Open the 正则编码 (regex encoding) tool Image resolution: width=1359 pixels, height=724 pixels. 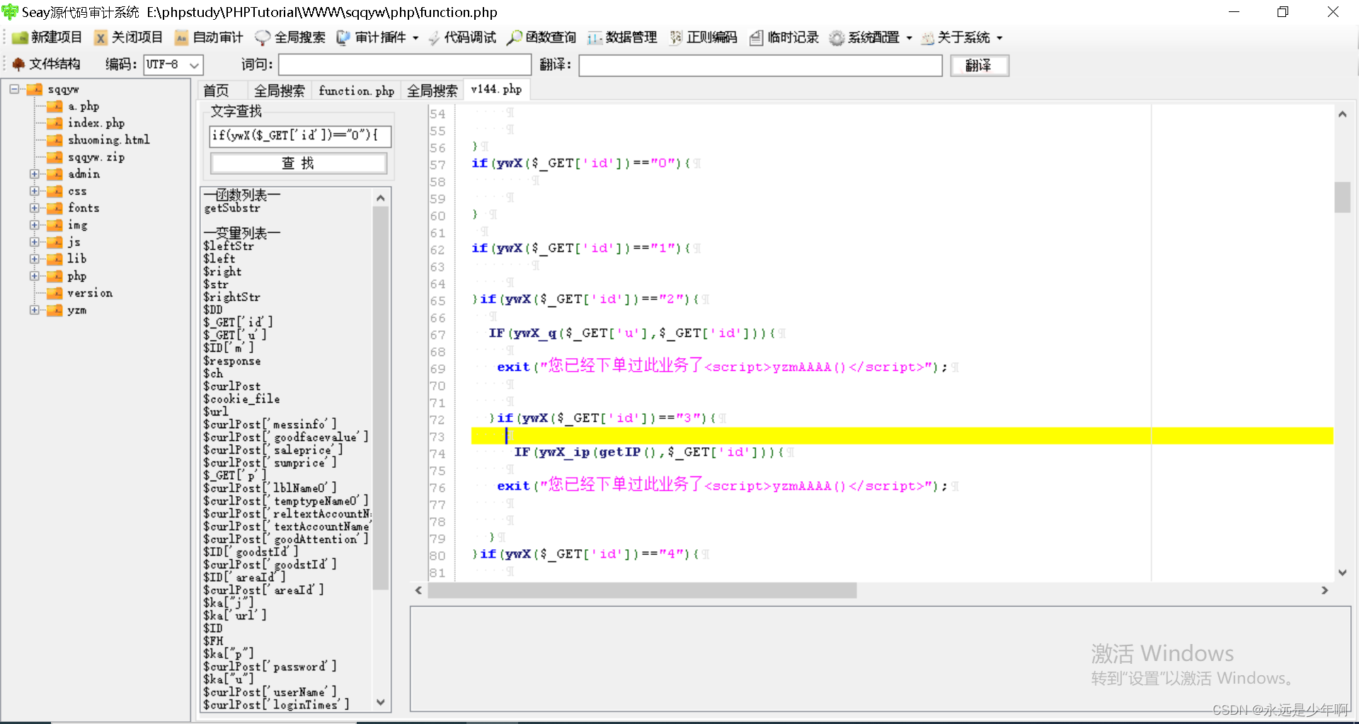[704, 38]
